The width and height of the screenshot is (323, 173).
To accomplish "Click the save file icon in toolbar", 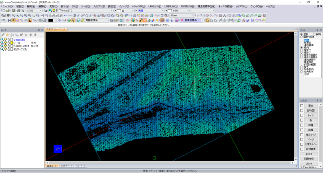I will point(13,11).
